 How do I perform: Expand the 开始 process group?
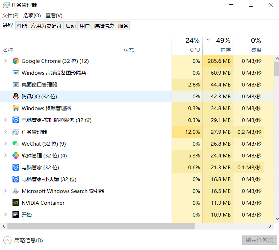pos(5,215)
